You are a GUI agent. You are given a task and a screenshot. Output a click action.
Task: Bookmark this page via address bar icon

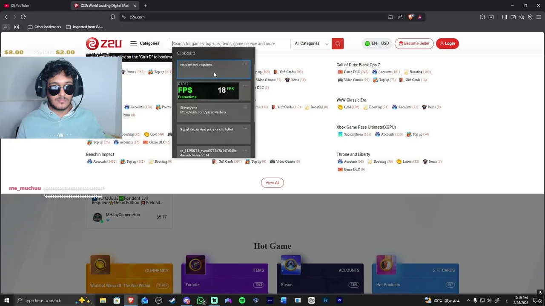112,17
